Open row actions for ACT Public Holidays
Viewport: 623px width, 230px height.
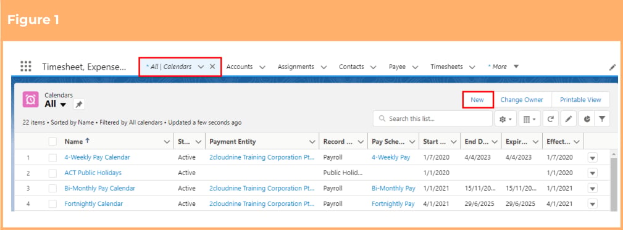(592, 173)
